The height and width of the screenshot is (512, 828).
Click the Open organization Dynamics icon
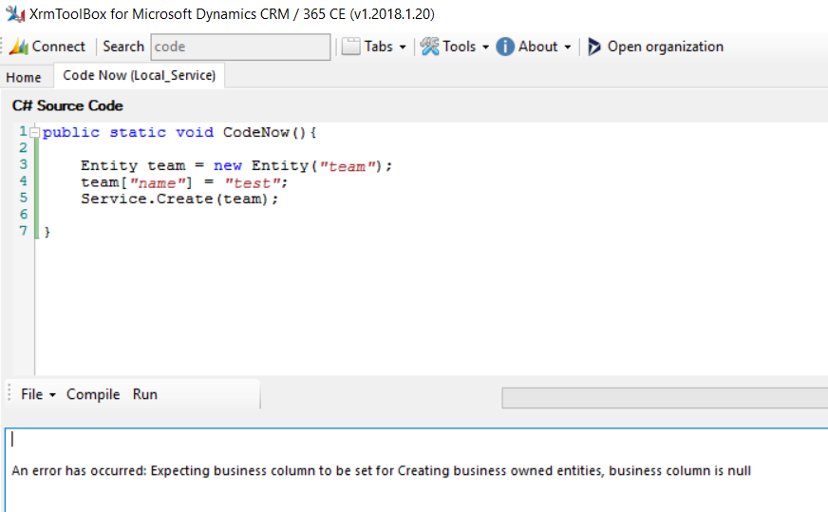(594, 47)
